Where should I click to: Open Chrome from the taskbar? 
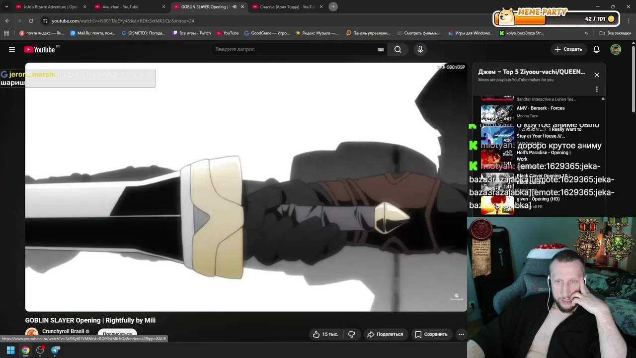point(25,350)
